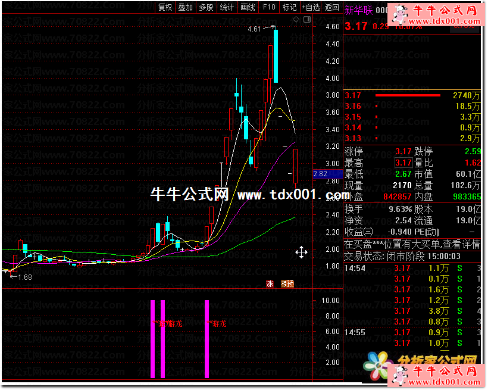Click the small diamond icon above the chart
Viewport: 488px width, 390px height.
pos(296,19)
